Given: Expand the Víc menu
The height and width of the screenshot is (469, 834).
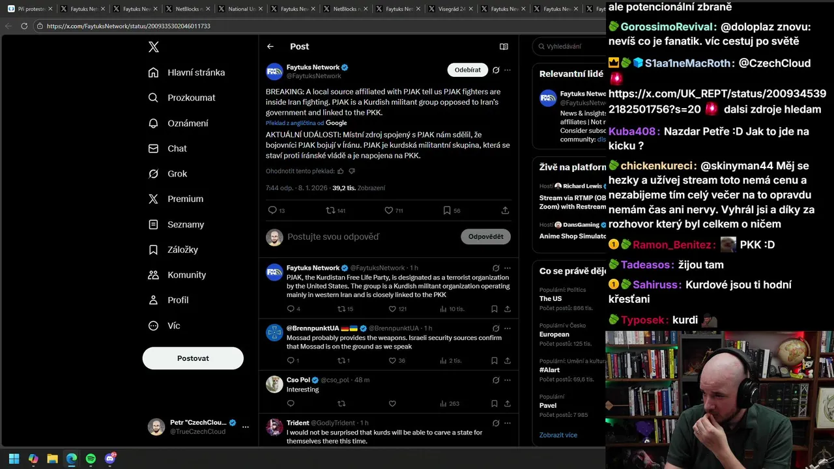Looking at the screenshot, I should [x=164, y=326].
